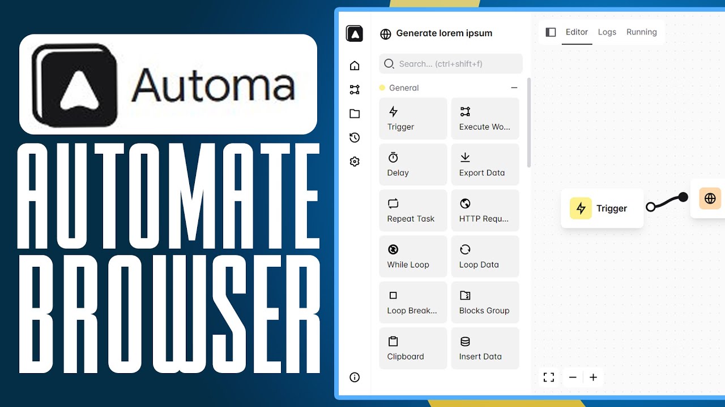Open the Home dashboard icon
This screenshot has width=725, height=407.
pyautogui.click(x=355, y=66)
